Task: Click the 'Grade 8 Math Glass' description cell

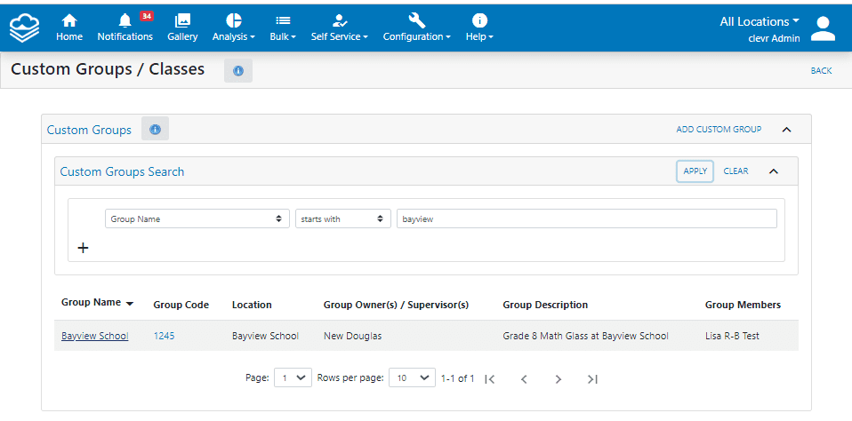Action: [585, 336]
